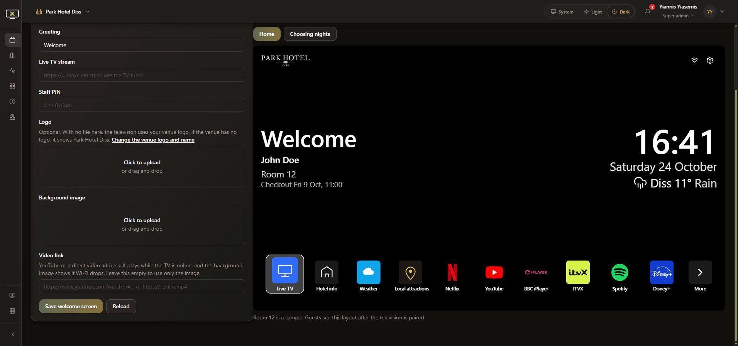Click the Reload button
Viewport: 738px width, 346px height.
tap(121, 306)
